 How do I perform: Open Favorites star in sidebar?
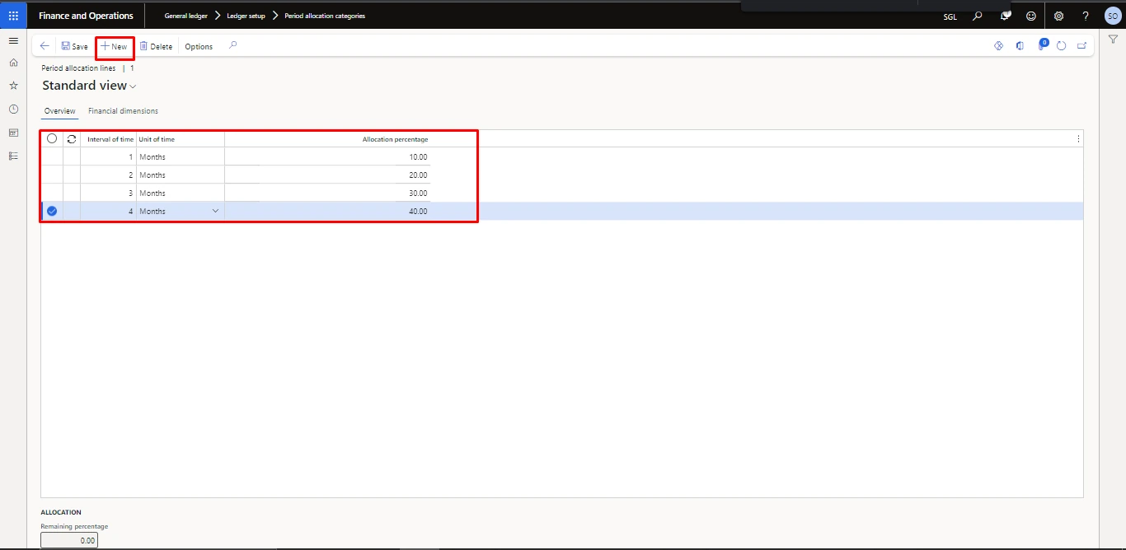[x=13, y=86]
